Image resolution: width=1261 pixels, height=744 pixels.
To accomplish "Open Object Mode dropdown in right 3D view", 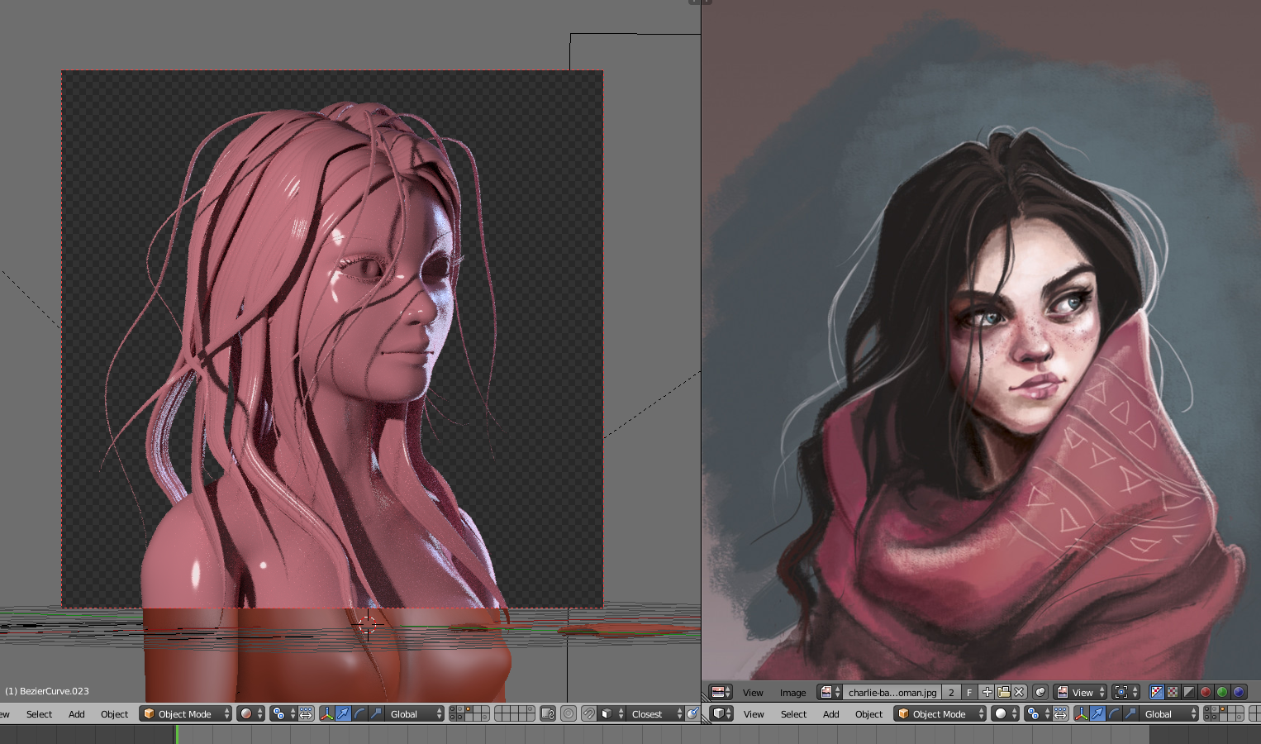I will (x=940, y=713).
